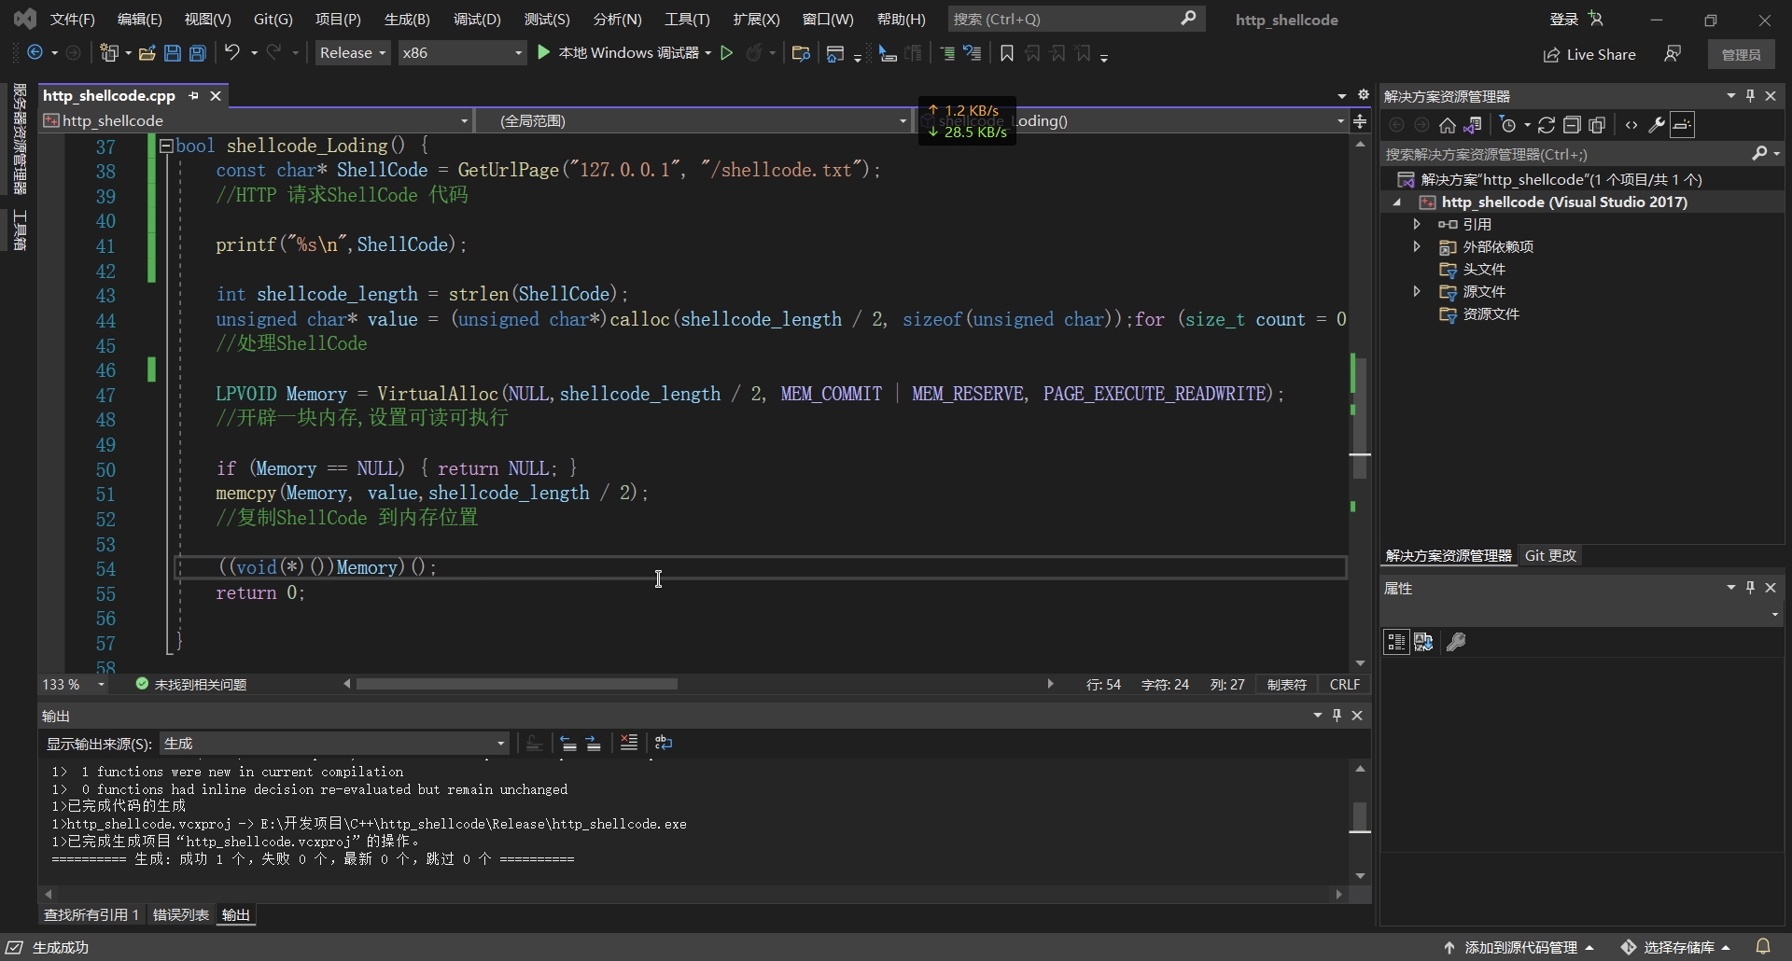Start without debugging using outline play icon
1792x961 pixels.
tap(727, 53)
